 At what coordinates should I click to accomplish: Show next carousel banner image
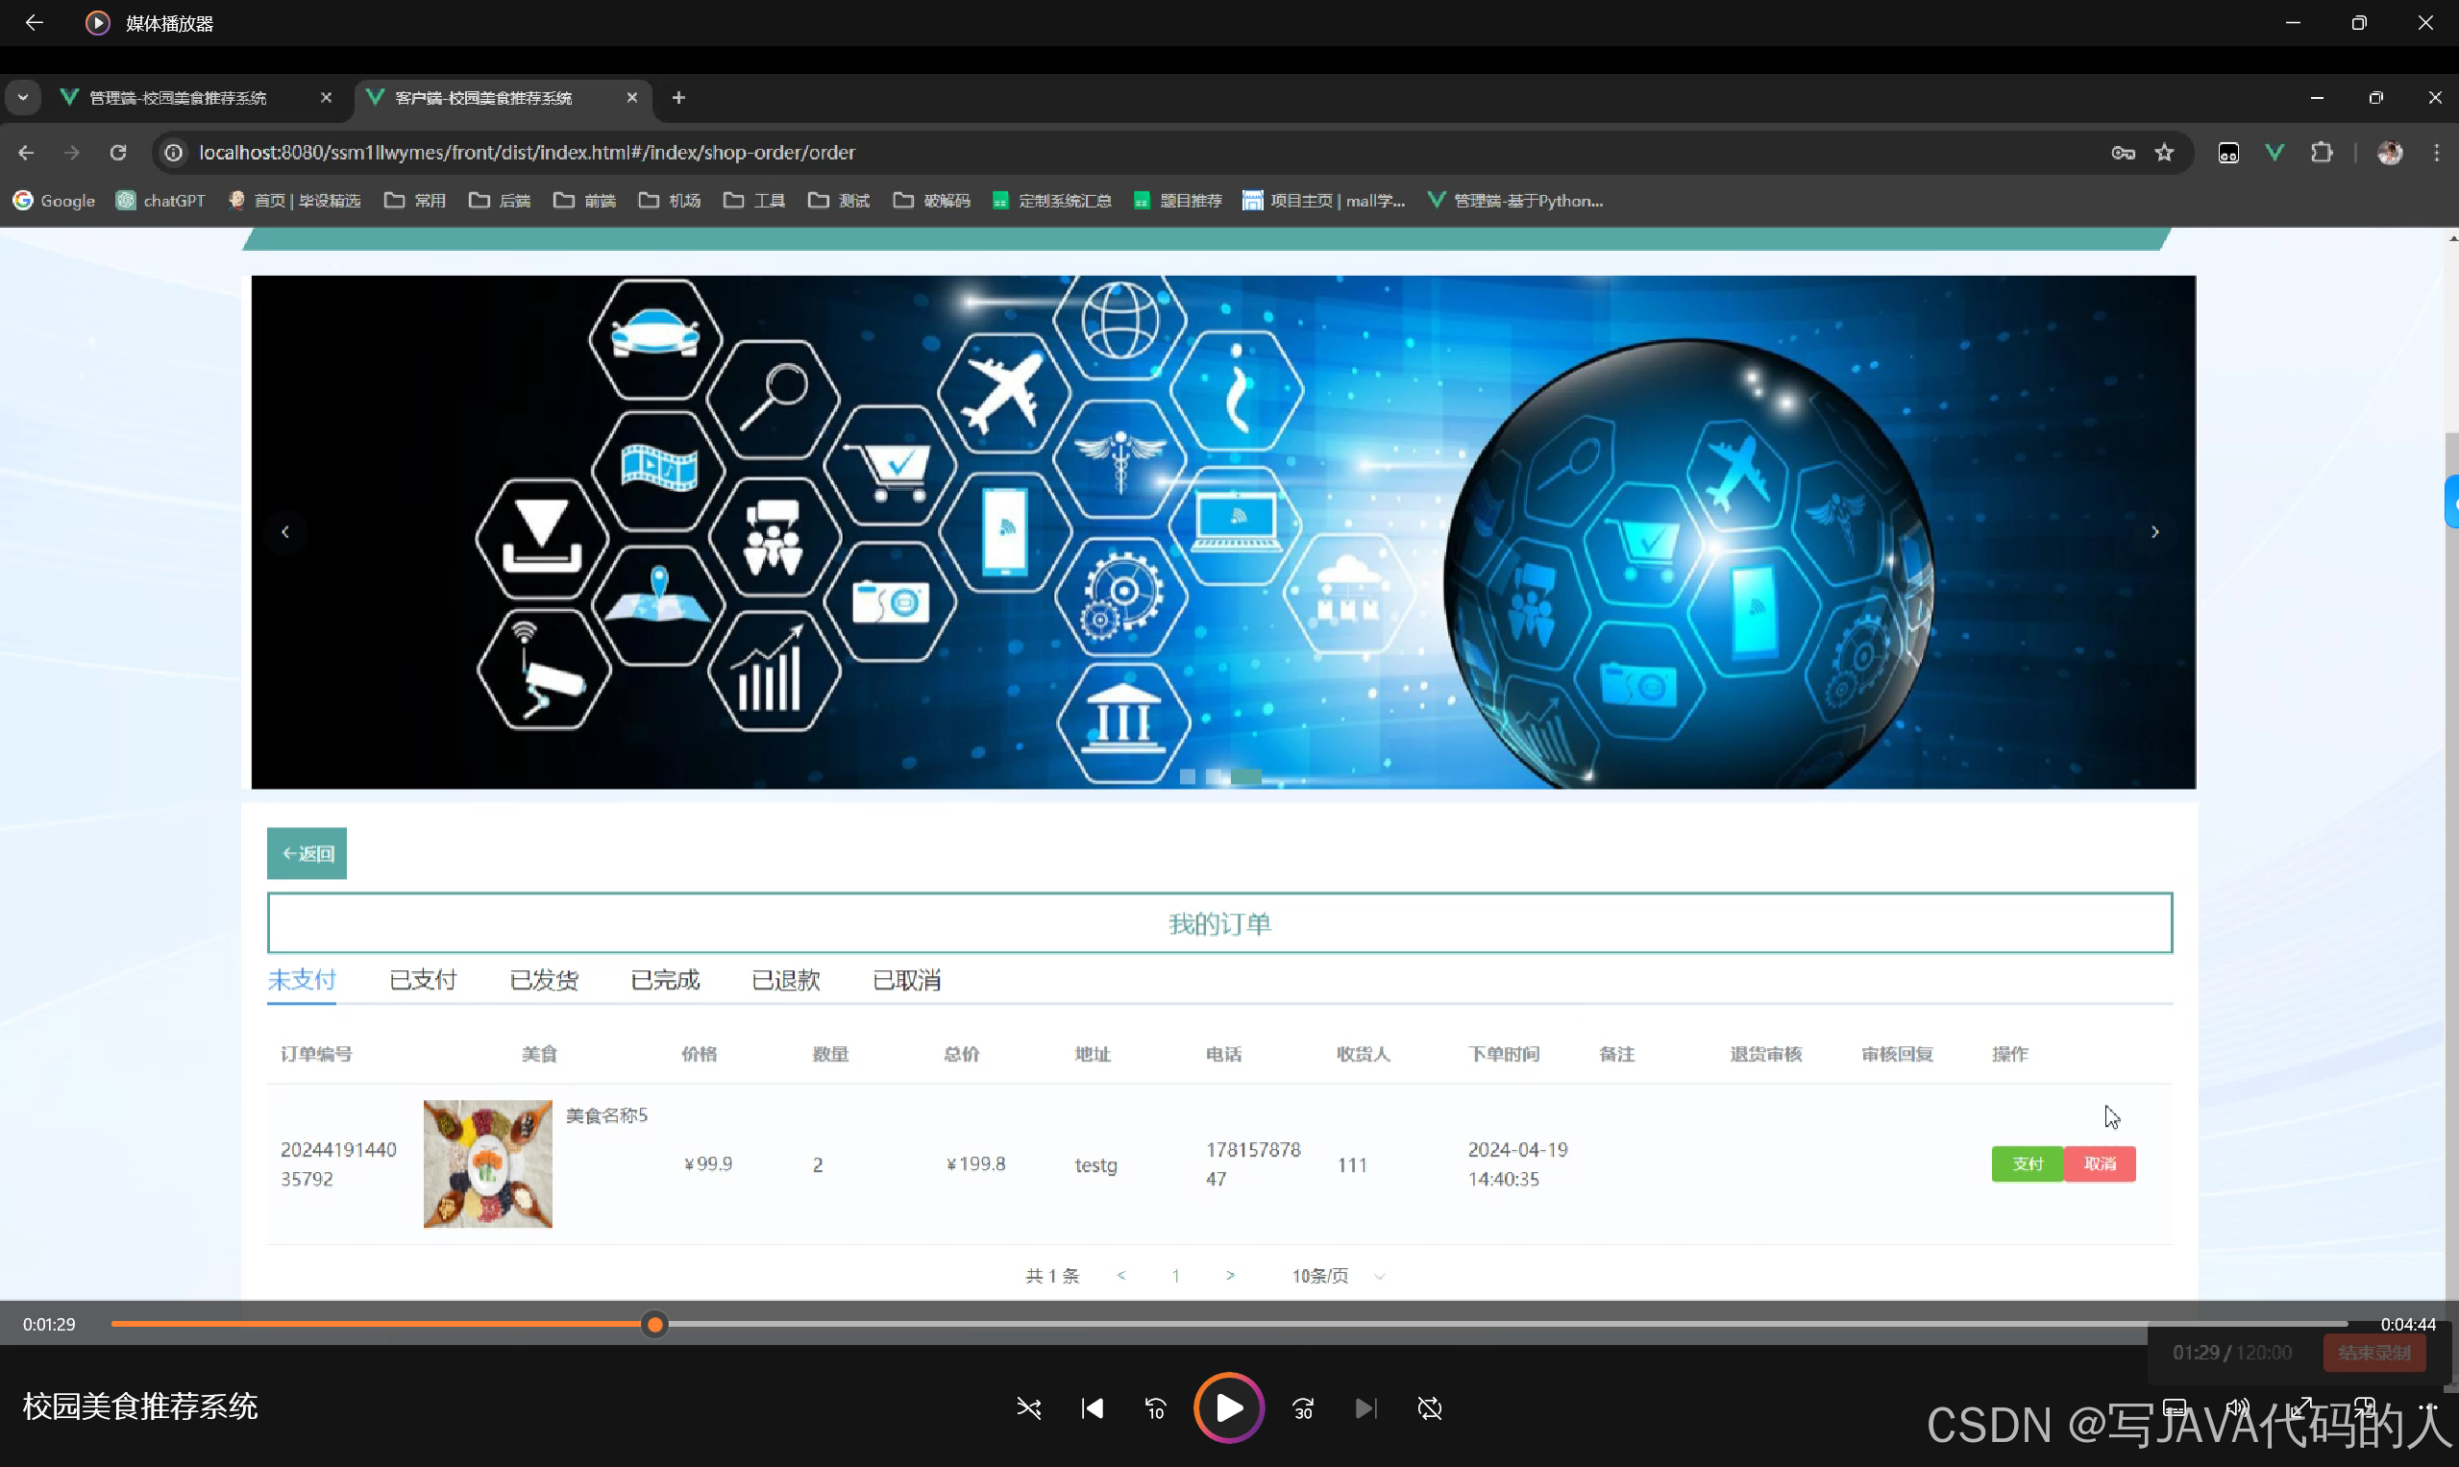(2154, 532)
